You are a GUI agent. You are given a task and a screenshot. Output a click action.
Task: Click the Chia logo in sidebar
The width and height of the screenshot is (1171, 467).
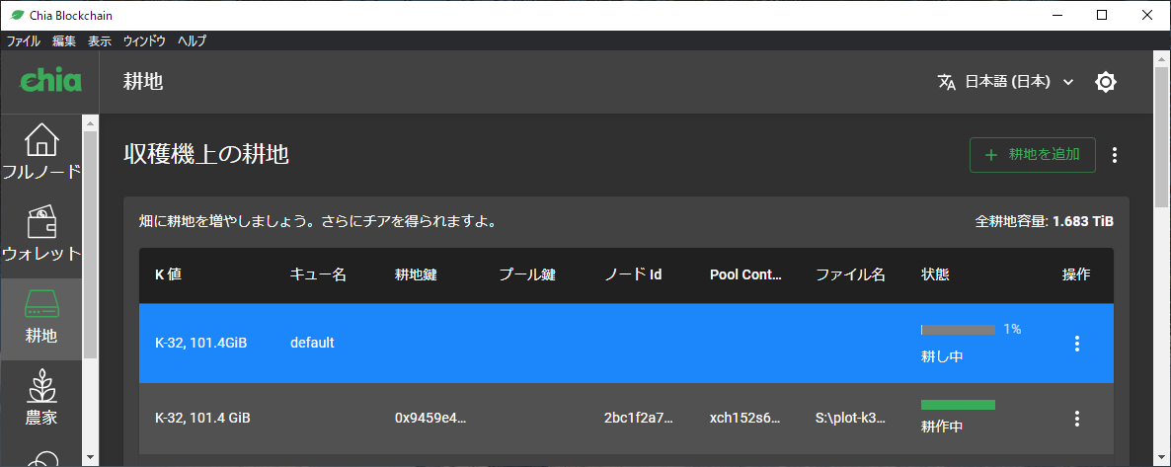[x=50, y=81]
